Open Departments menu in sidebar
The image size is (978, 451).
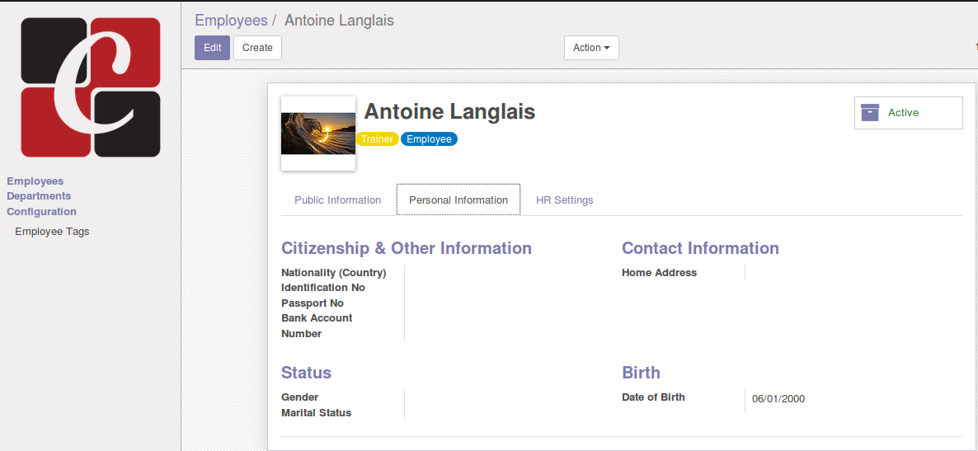coord(39,196)
